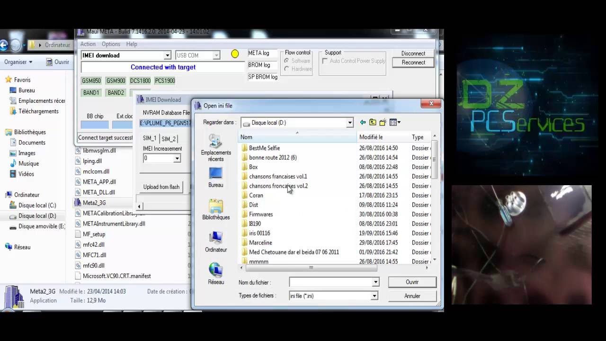Viewport: 606px width, 341px height.
Task: Select Meta2_3G application icon in Explorer
Action: click(78, 203)
